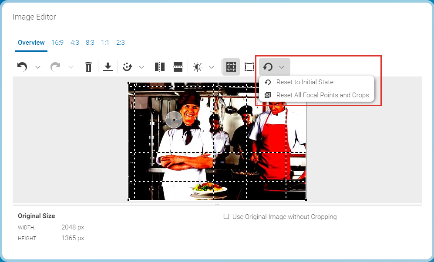
Task: Flip the image horizontally
Action: tap(160, 67)
